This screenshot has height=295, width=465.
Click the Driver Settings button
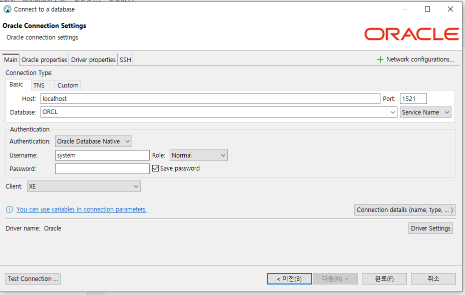point(430,228)
